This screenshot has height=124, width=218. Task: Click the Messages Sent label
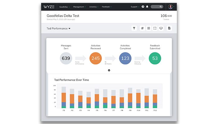[66, 47]
